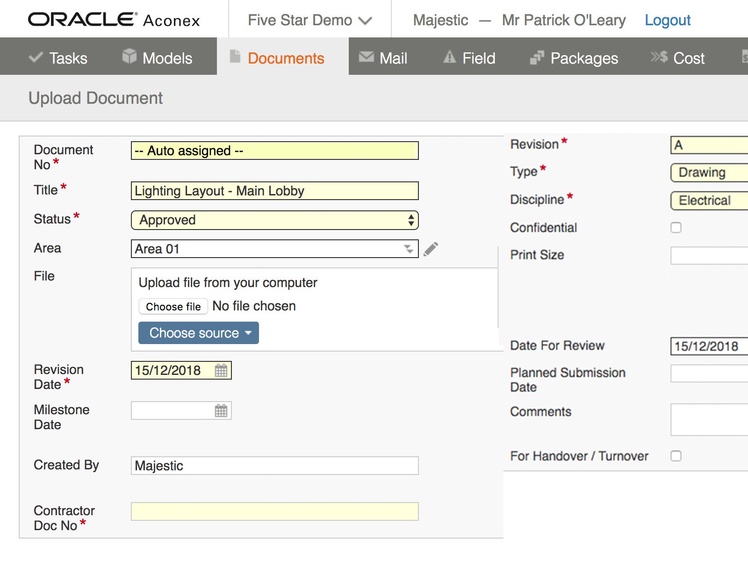This screenshot has height=561, width=748.
Task: Click the Mail envelope icon
Action: 366,57
